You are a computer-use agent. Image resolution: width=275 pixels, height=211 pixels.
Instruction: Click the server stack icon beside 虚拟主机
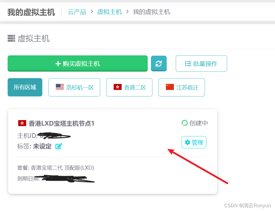[x=11, y=38]
